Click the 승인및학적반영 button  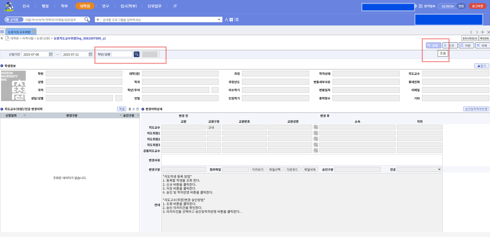click(476, 109)
